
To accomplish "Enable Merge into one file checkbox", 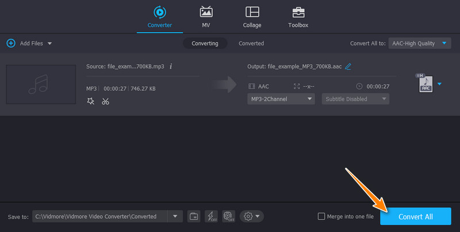I will point(321,216).
